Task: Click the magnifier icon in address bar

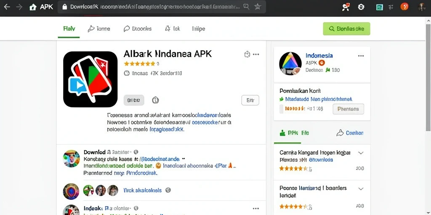Action: (x=246, y=7)
